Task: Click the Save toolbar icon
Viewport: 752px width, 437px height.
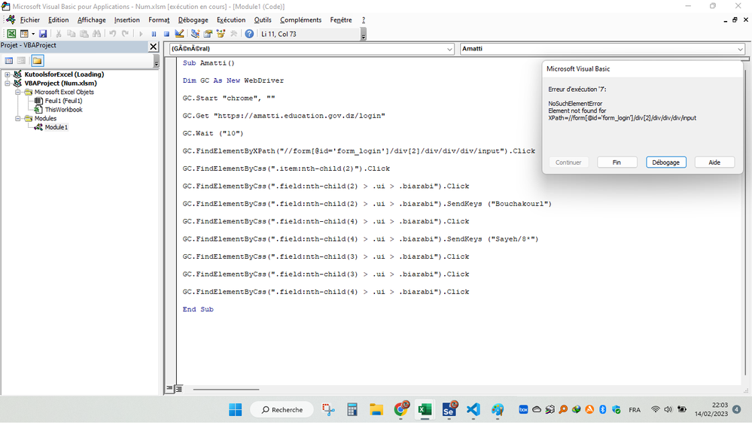Action: point(42,33)
